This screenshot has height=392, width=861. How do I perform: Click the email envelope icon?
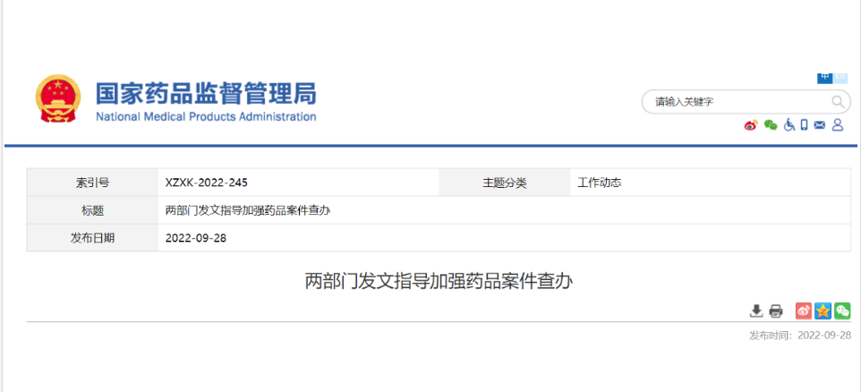[819, 125]
